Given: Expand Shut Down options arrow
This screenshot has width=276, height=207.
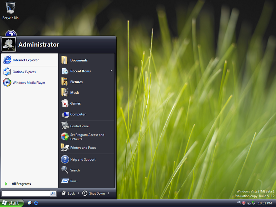Looking at the screenshot, I should click(x=109, y=193).
